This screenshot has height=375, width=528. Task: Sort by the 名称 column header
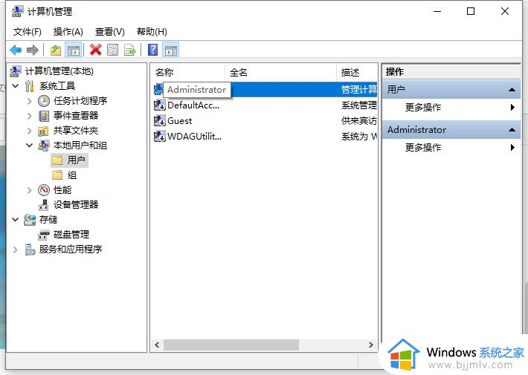click(187, 72)
